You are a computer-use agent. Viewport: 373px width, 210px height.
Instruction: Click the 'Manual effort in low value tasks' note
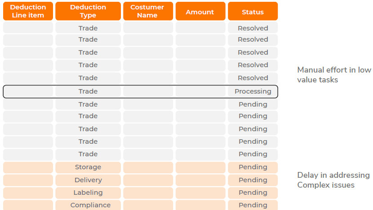[333, 75]
